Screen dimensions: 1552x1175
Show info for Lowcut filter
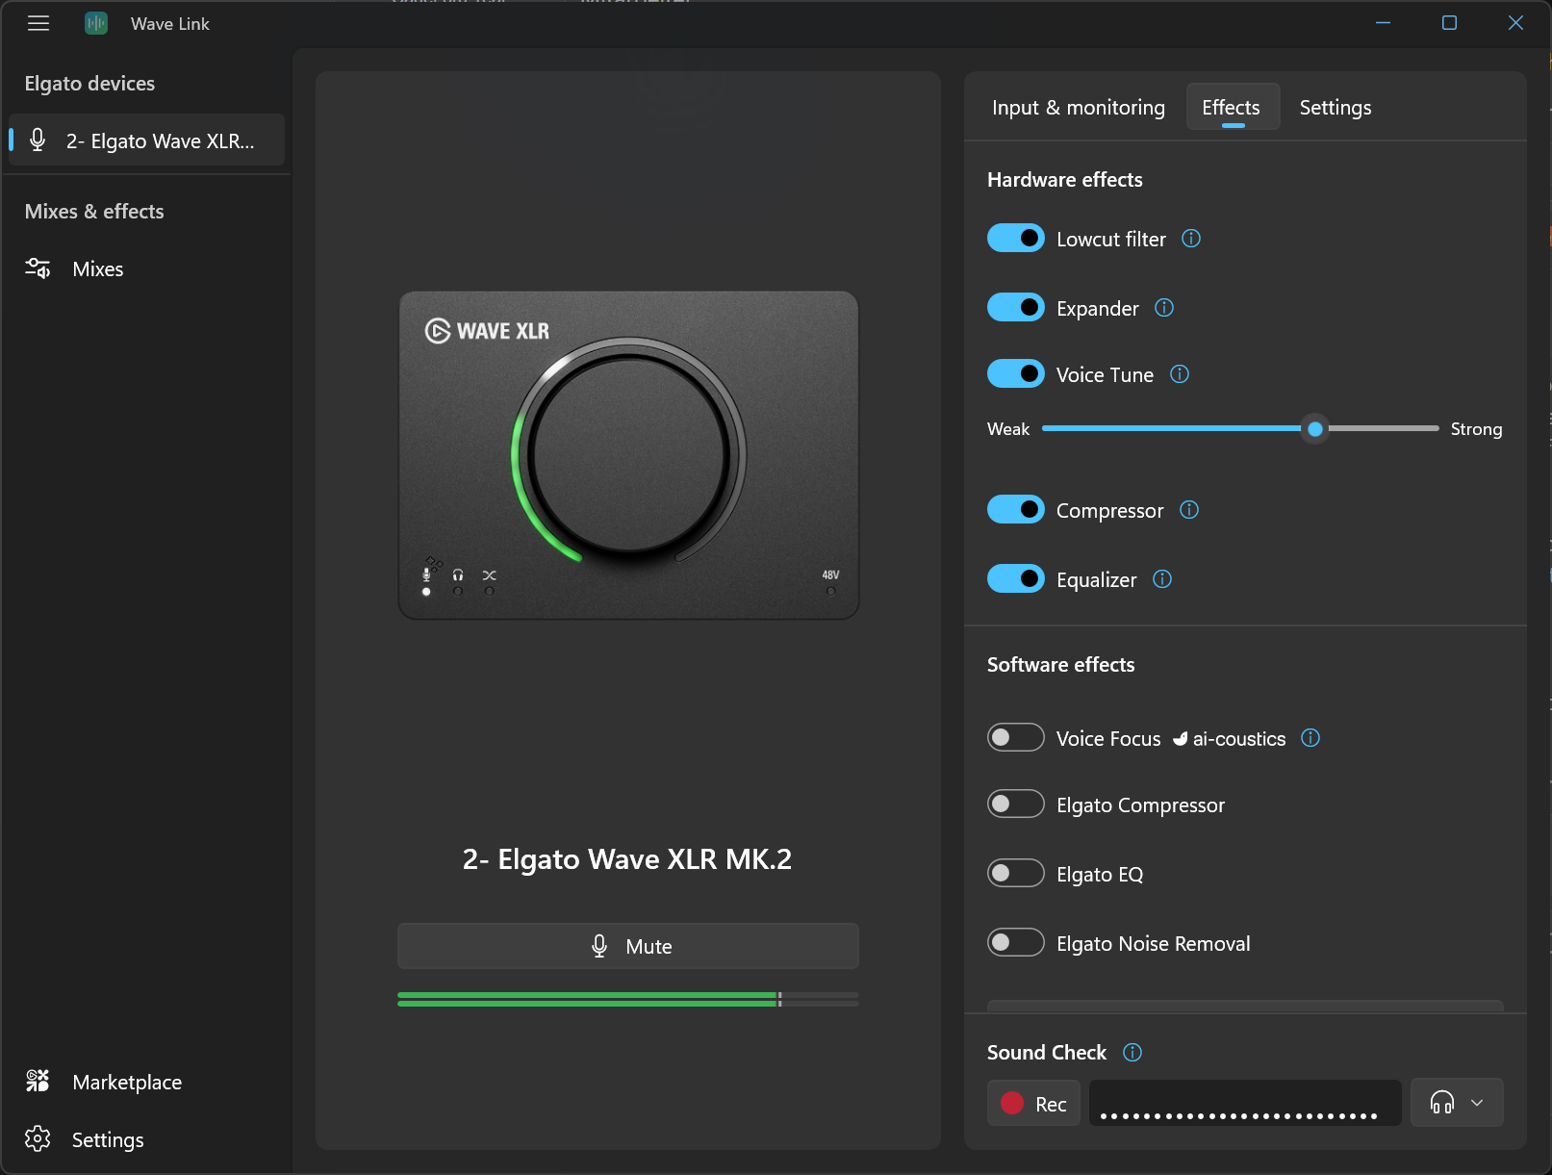pos(1191,239)
